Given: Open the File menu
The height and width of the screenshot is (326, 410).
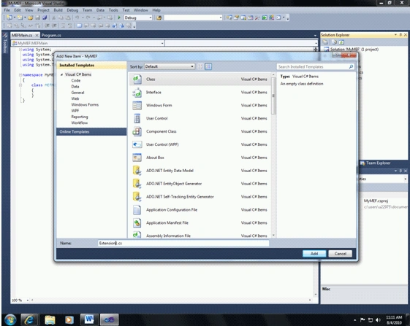Looking at the screenshot, I should click(7, 10).
